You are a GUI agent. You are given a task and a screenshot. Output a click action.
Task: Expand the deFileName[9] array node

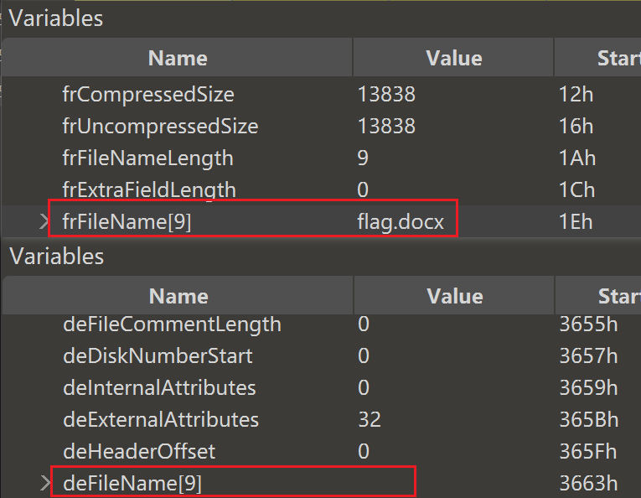point(45,483)
